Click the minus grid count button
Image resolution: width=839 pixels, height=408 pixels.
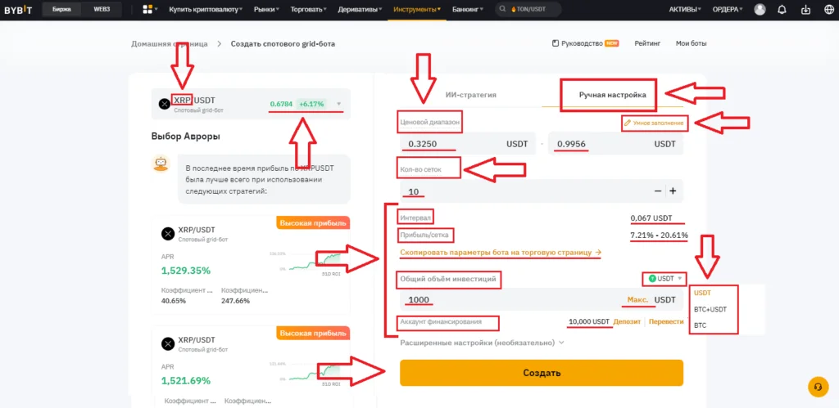coord(658,191)
